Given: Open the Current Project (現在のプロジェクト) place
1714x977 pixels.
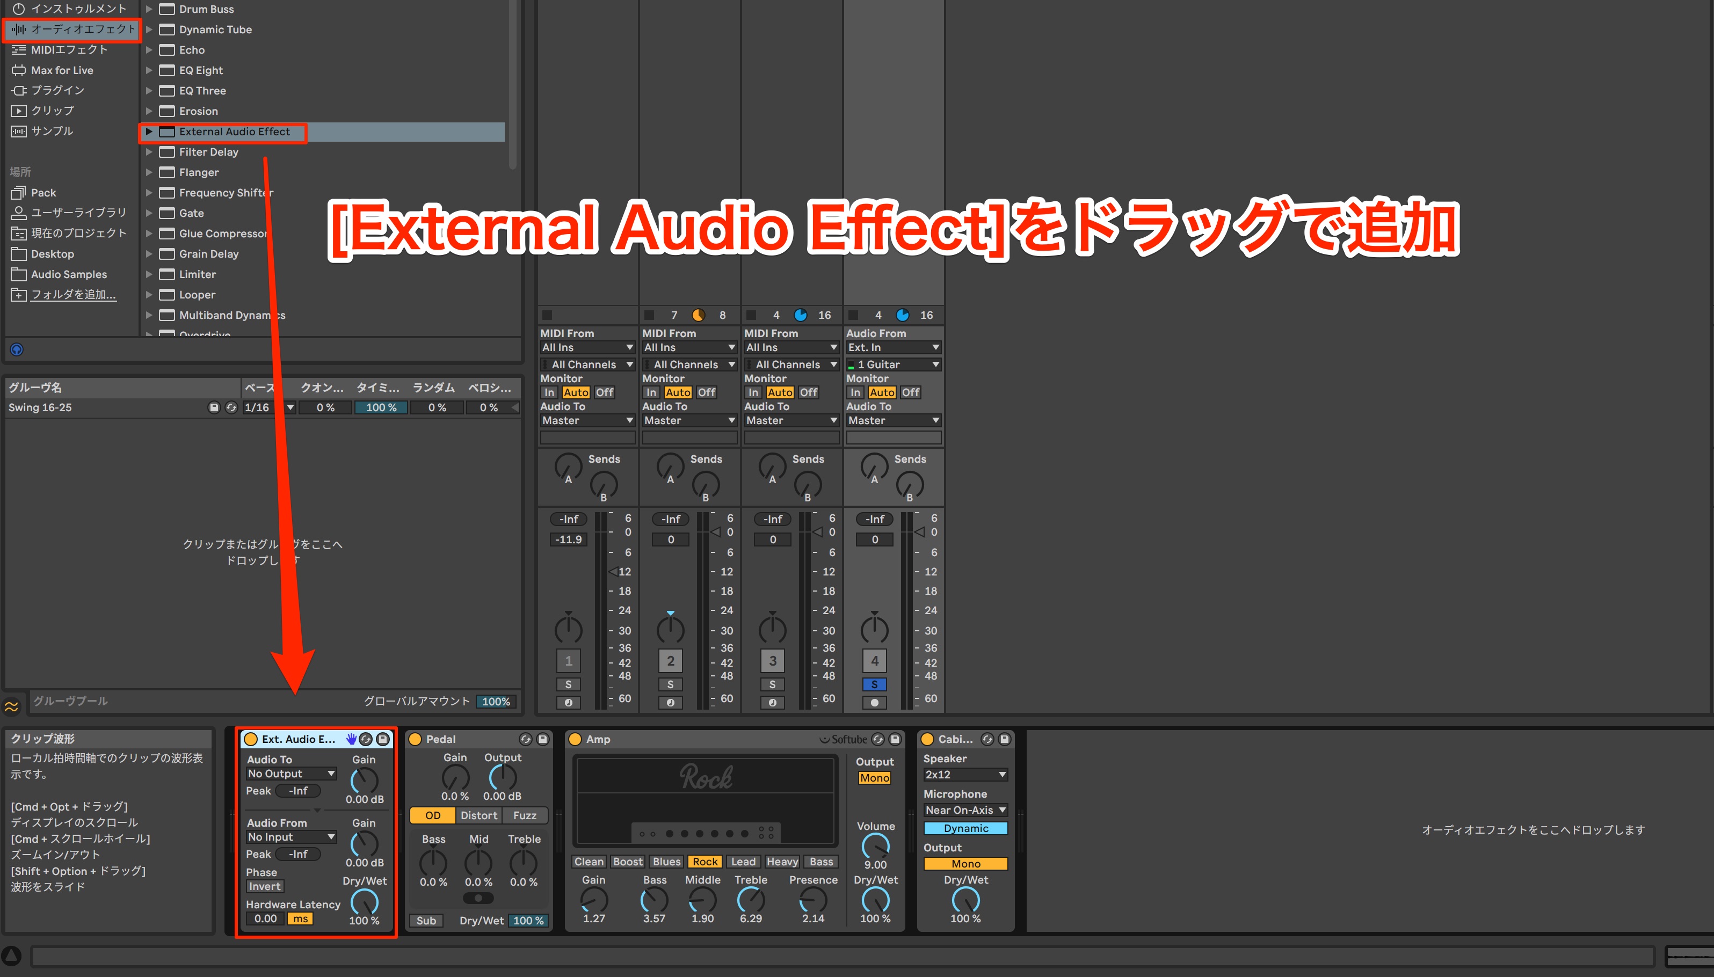Looking at the screenshot, I should pyautogui.click(x=70, y=233).
